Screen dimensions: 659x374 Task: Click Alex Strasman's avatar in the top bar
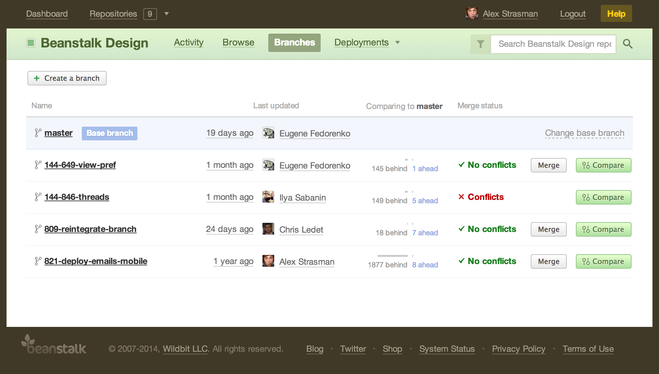(x=472, y=13)
